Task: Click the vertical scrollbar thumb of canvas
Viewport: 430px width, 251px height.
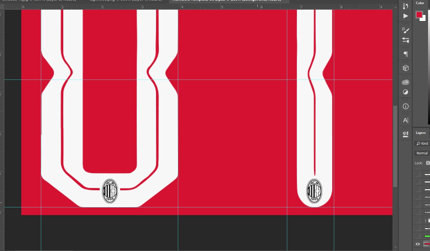Action: [395, 146]
